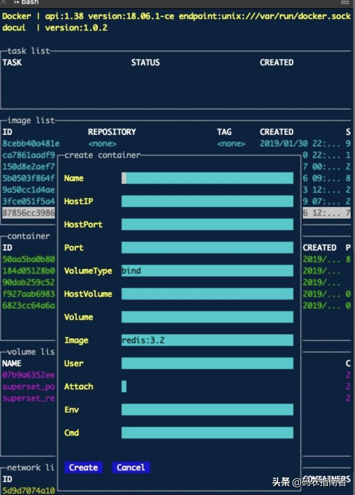355x495 pixels.
Task: Click the CREATED header in task list
Action: (277, 63)
